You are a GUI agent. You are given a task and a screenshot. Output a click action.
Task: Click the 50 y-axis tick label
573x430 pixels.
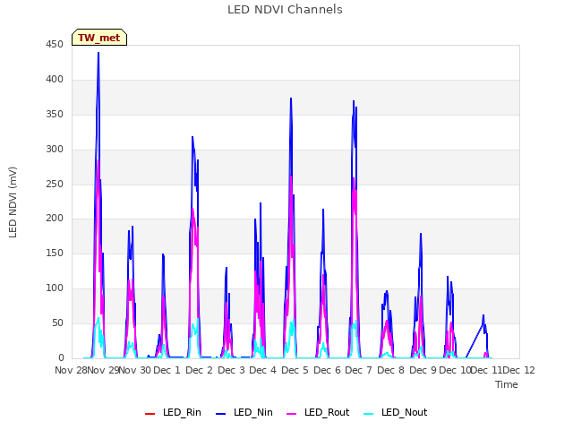(57, 322)
